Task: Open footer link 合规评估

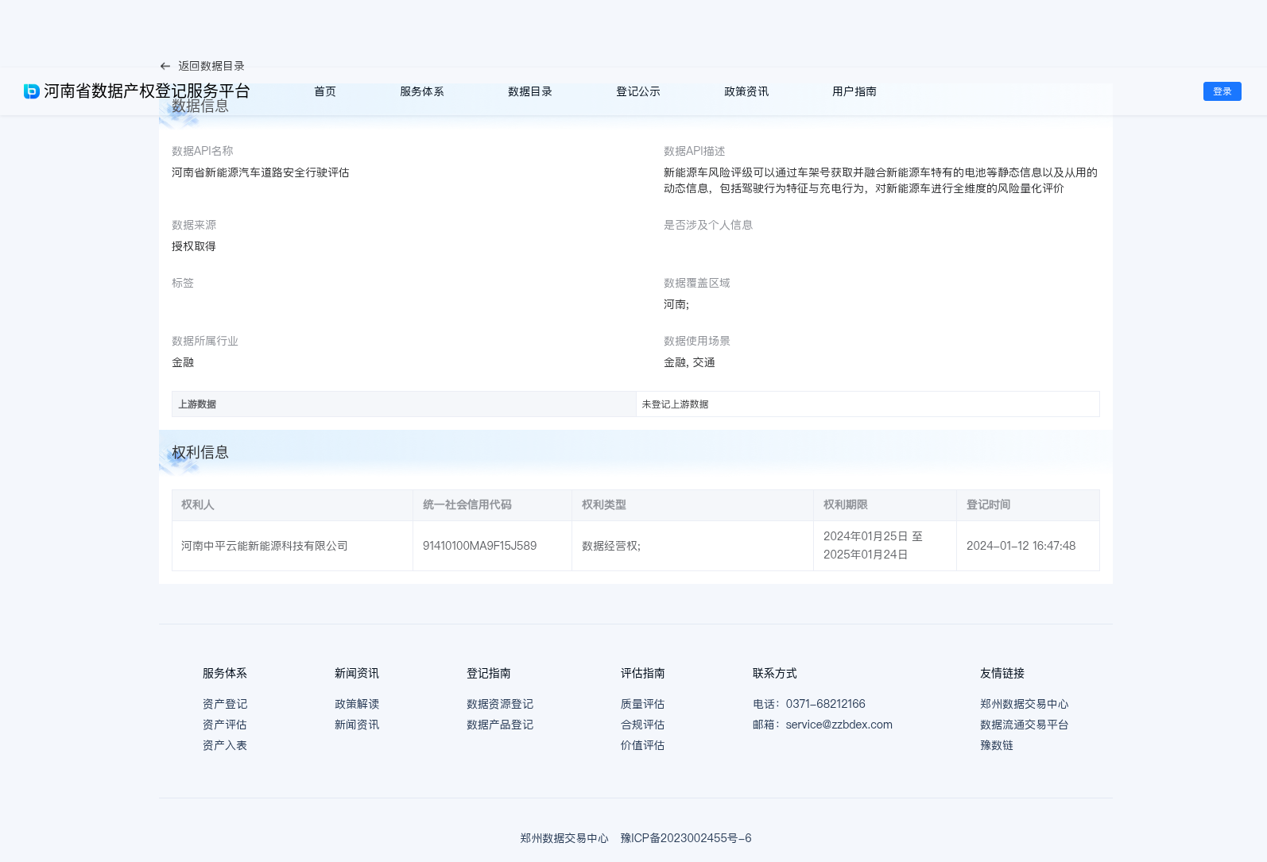Action: (x=643, y=725)
